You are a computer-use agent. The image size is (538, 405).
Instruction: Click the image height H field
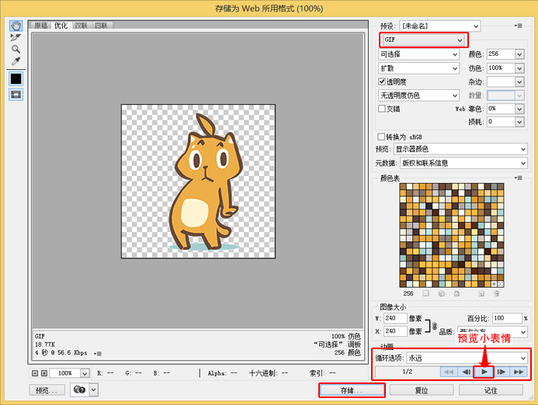395,331
